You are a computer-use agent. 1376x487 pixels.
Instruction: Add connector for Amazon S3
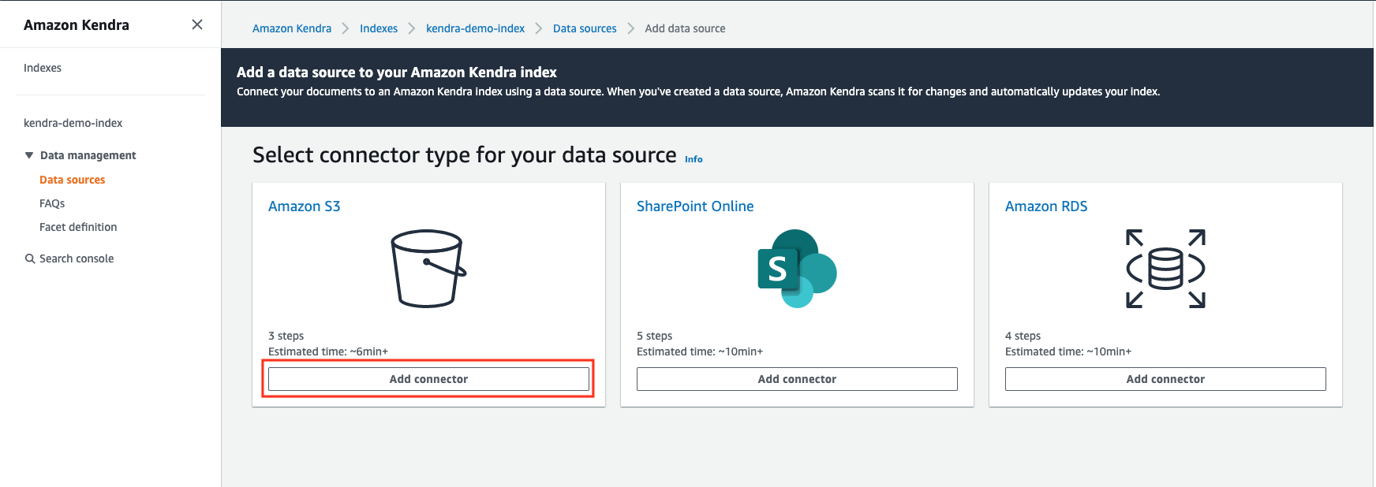(x=428, y=379)
